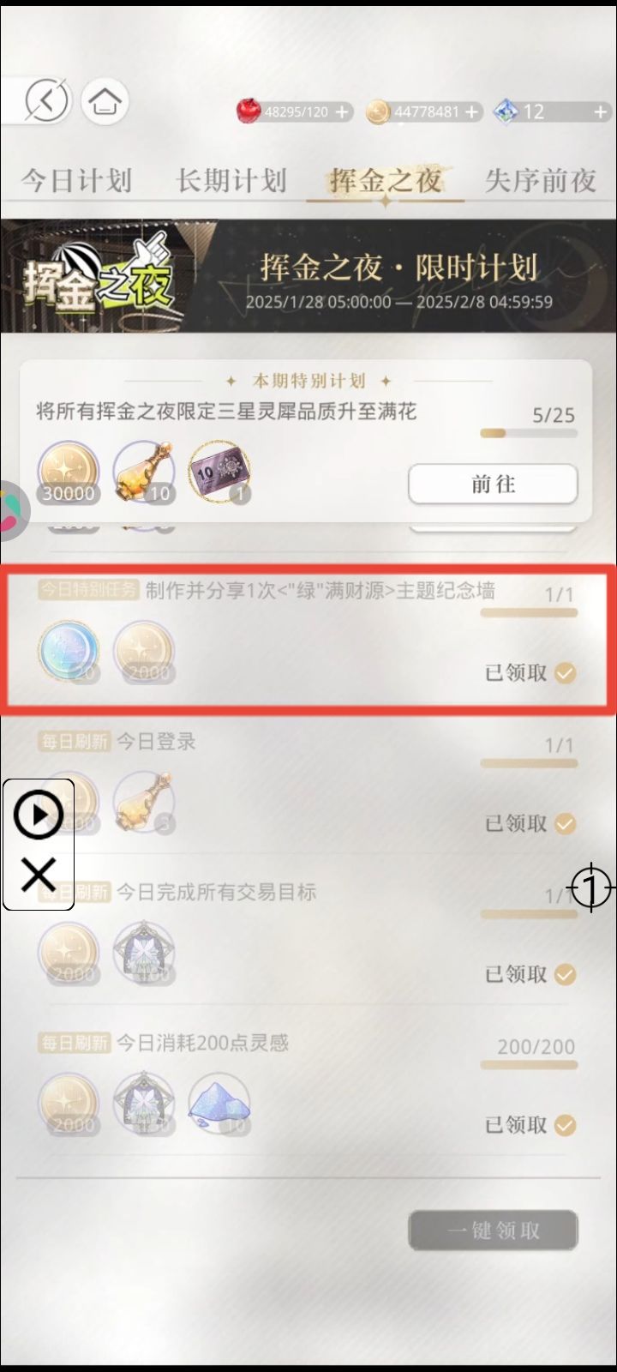Image resolution: width=617 pixels, height=1372 pixels.
Task: Switch to 今日计划 tab
Action: (x=76, y=181)
